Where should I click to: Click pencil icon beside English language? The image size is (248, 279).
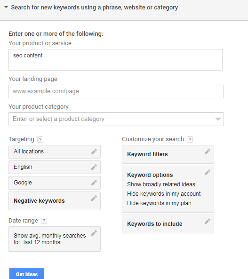pos(94,167)
